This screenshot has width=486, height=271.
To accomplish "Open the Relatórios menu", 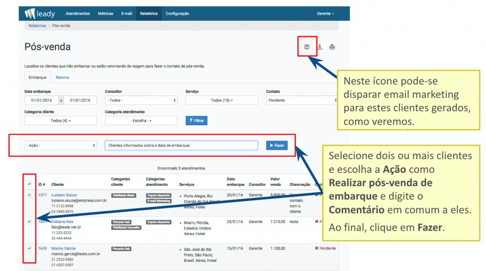I will 149,14.
